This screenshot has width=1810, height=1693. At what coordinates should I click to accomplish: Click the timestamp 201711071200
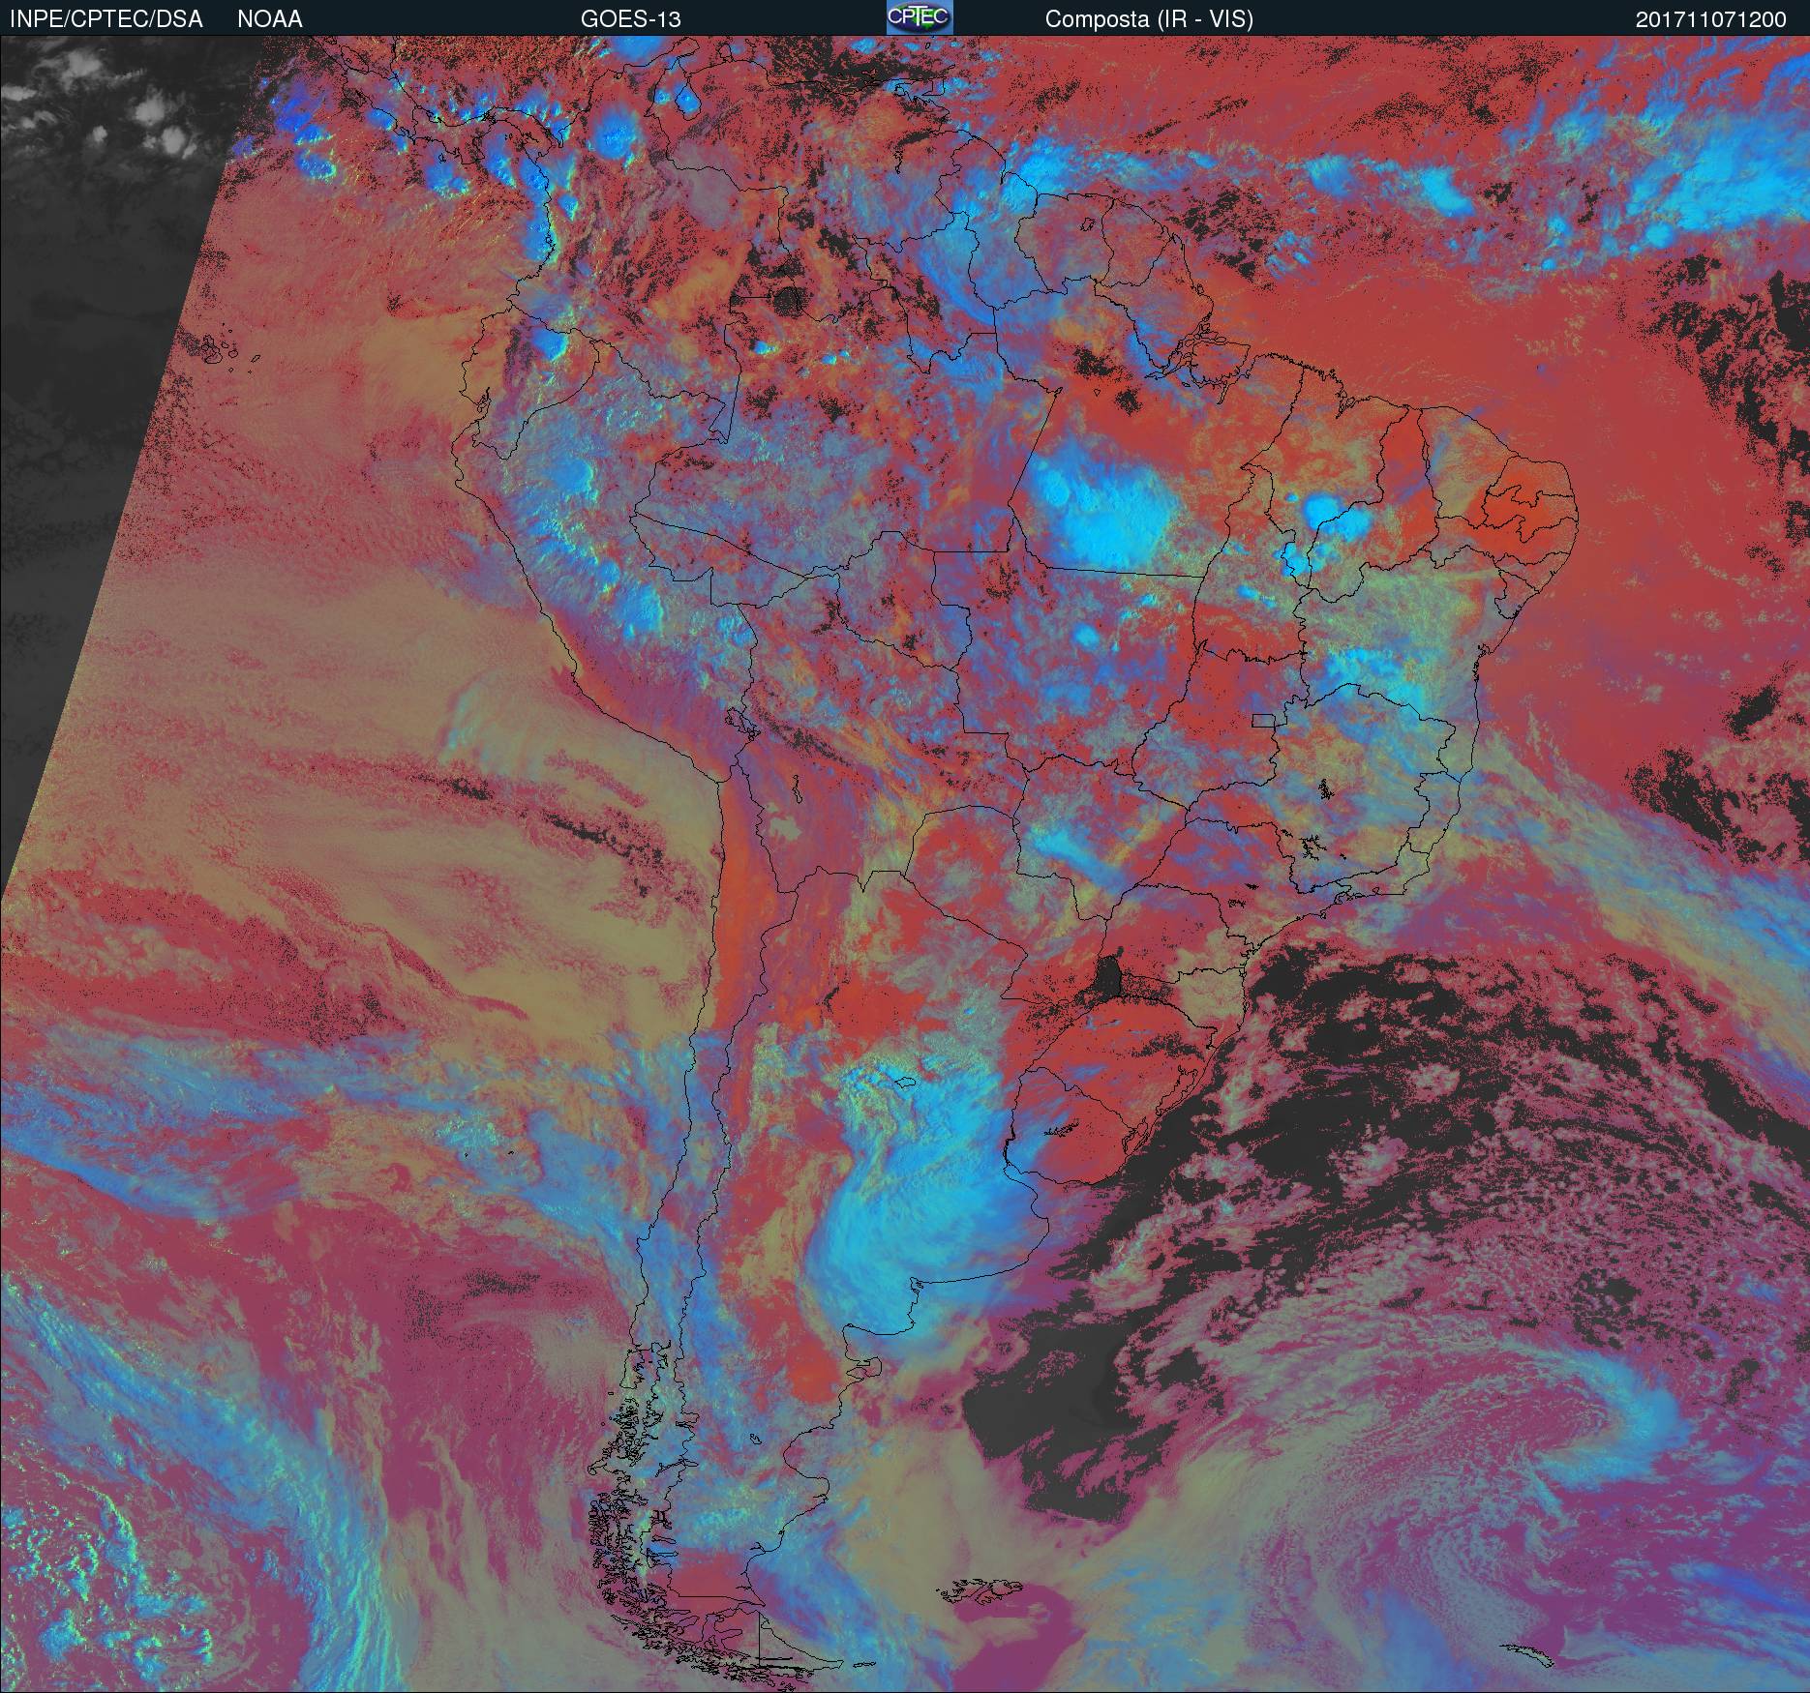click(1711, 19)
